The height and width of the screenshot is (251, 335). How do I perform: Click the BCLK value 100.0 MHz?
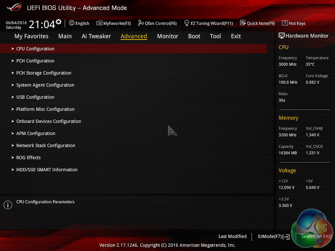tap(288, 82)
